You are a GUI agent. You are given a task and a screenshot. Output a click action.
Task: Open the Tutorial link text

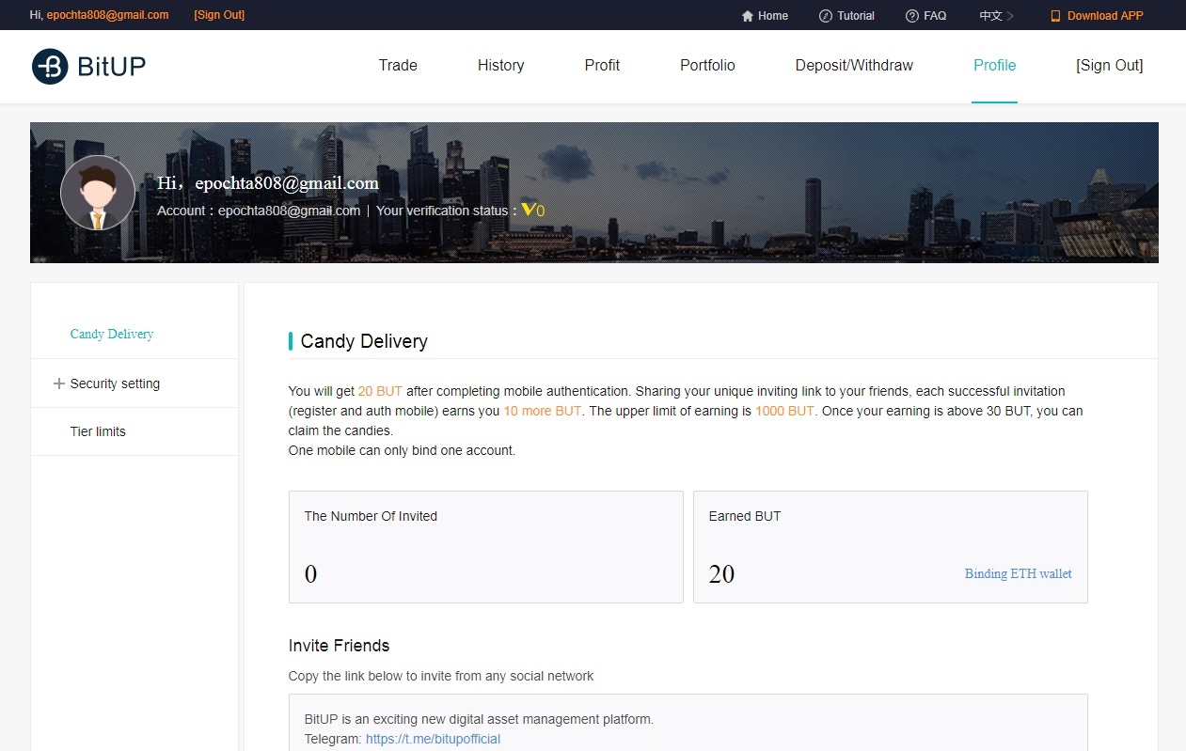click(856, 16)
